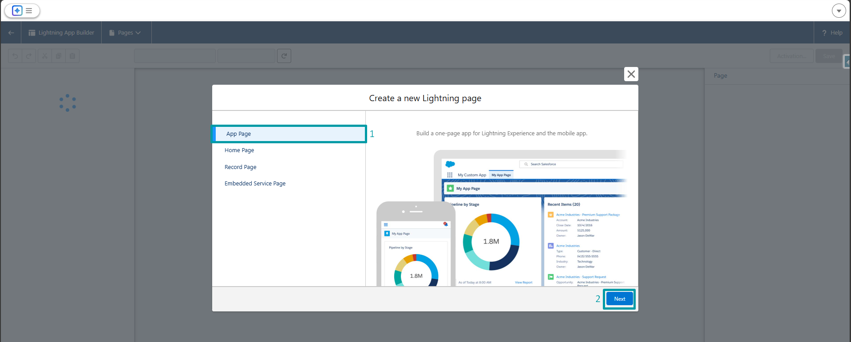
Task: Expand the Pages dropdown menu
Action: coord(126,33)
